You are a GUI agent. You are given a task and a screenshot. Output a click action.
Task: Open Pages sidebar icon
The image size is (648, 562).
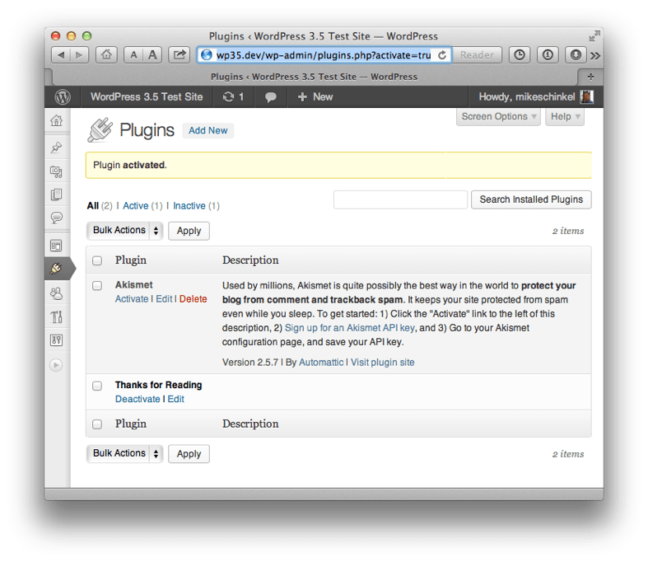(x=57, y=194)
